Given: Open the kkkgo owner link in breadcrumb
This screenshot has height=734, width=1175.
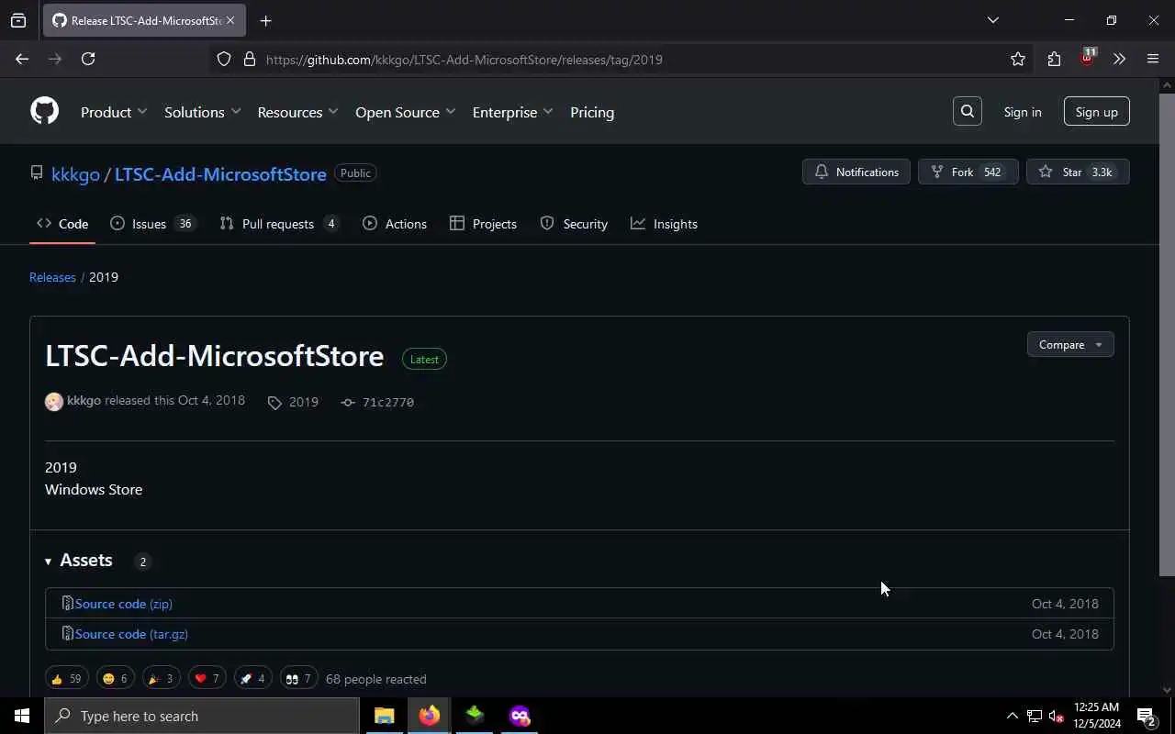Looking at the screenshot, I should [x=75, y=173].
